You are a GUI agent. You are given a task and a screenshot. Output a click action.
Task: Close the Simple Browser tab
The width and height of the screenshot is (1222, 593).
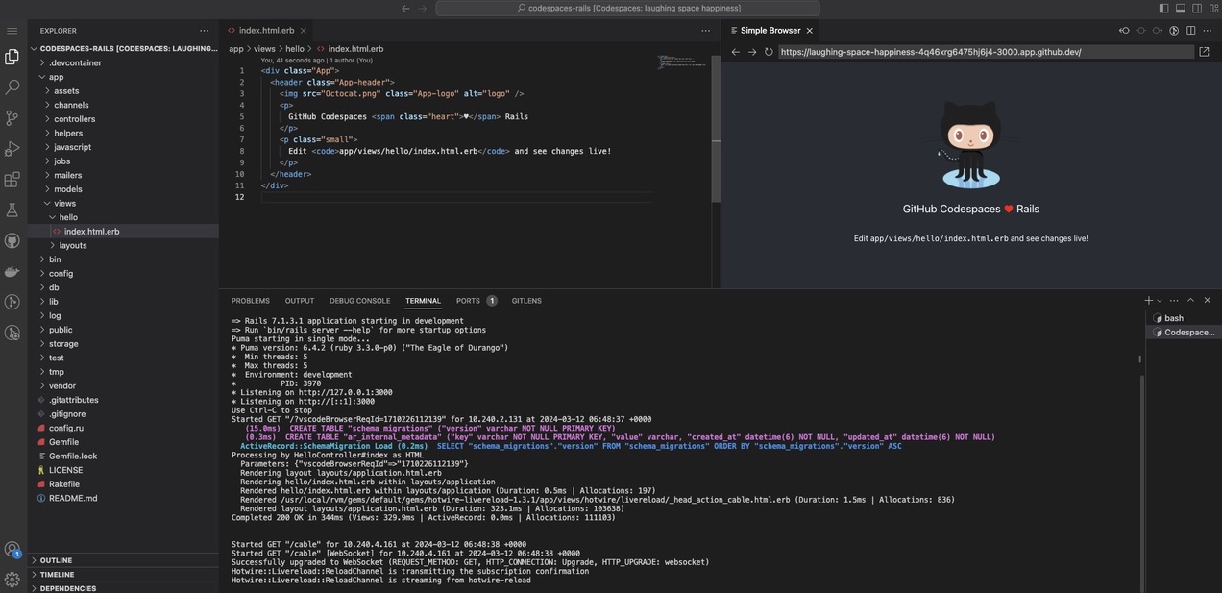point(810,31)
